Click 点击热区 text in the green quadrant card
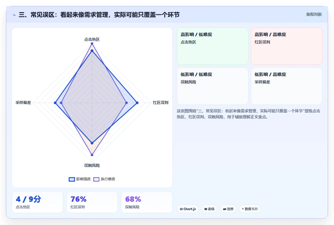Screen dimensions: 334x225 pos(188,42)
